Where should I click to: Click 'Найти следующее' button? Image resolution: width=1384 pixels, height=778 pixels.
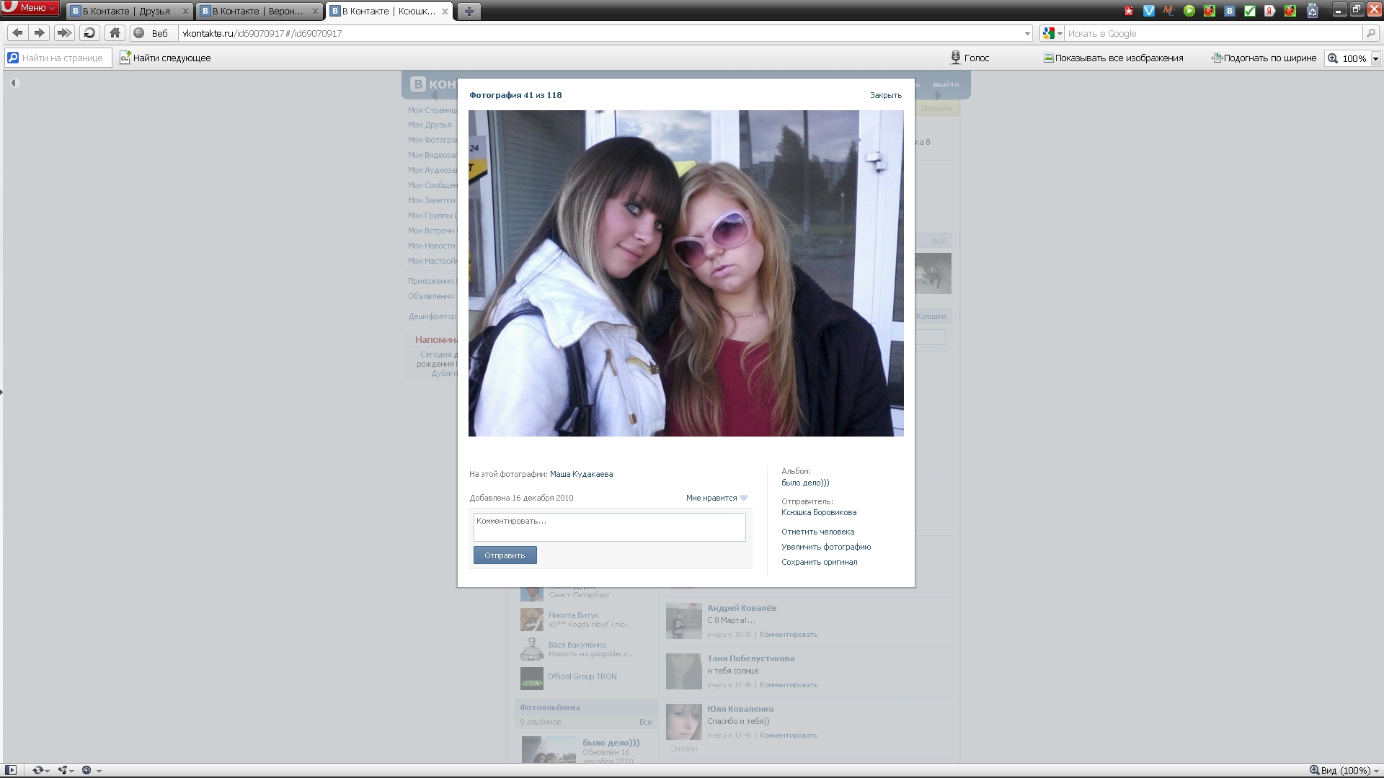(165, 58)
